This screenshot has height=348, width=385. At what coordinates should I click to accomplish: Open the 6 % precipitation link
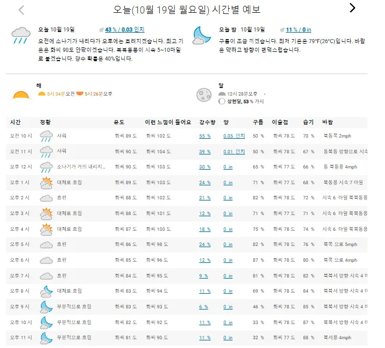point(204,307)
